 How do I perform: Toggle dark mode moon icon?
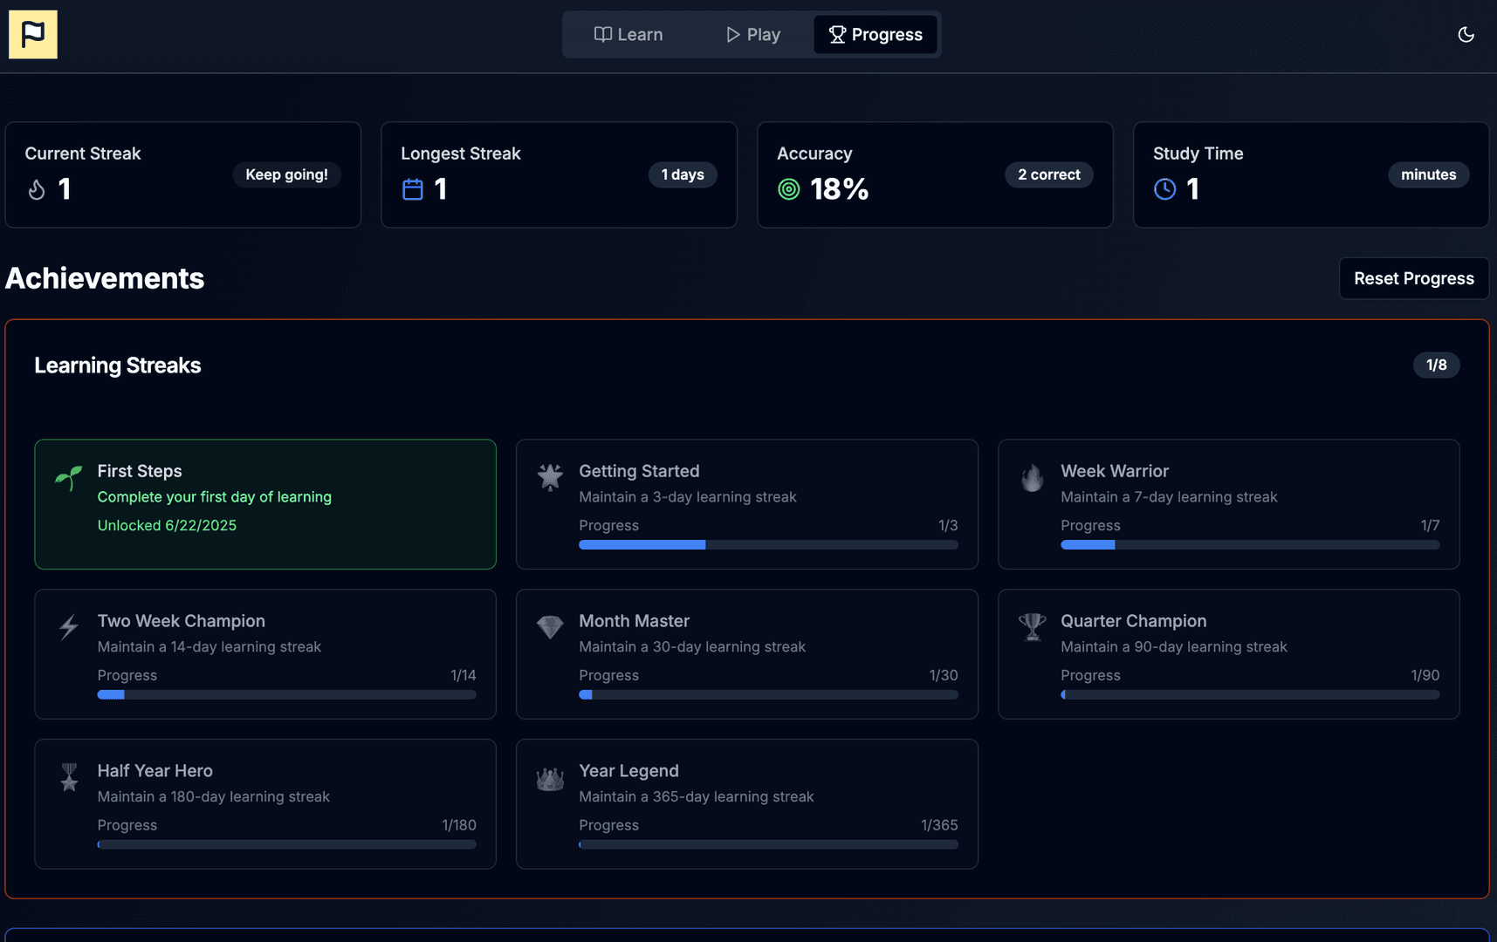point(1466,35)
